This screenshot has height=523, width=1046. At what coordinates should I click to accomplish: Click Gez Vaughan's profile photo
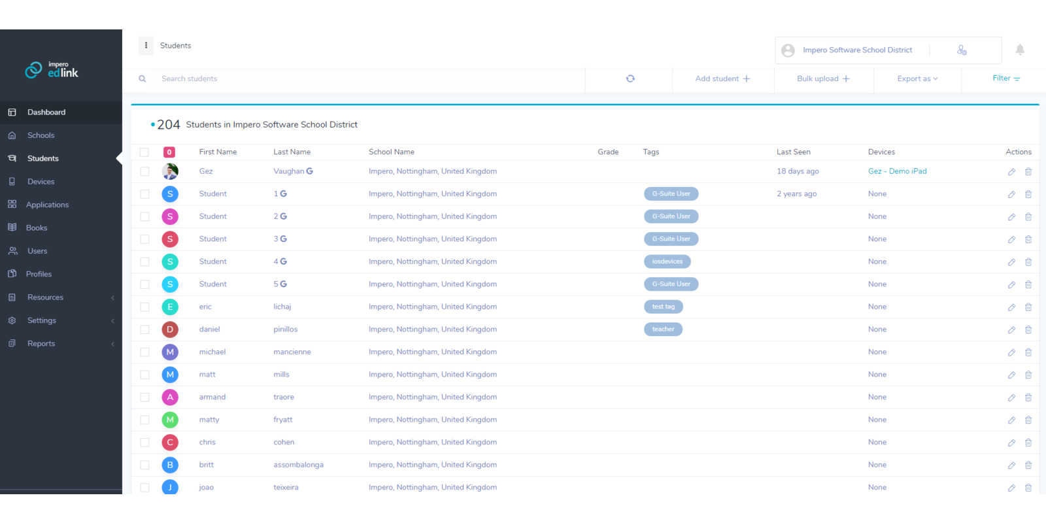pos(170,171)
